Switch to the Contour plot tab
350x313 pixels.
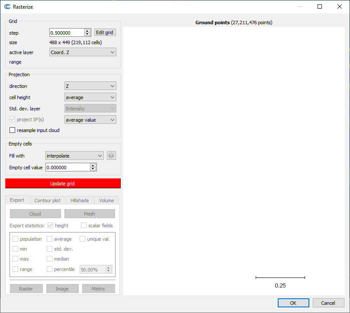pos(47,200)
